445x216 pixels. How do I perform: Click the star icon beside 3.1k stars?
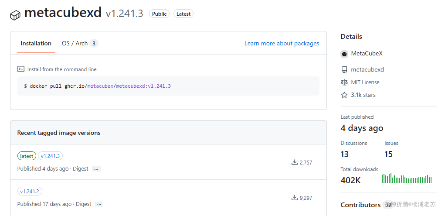pos(344,95)
